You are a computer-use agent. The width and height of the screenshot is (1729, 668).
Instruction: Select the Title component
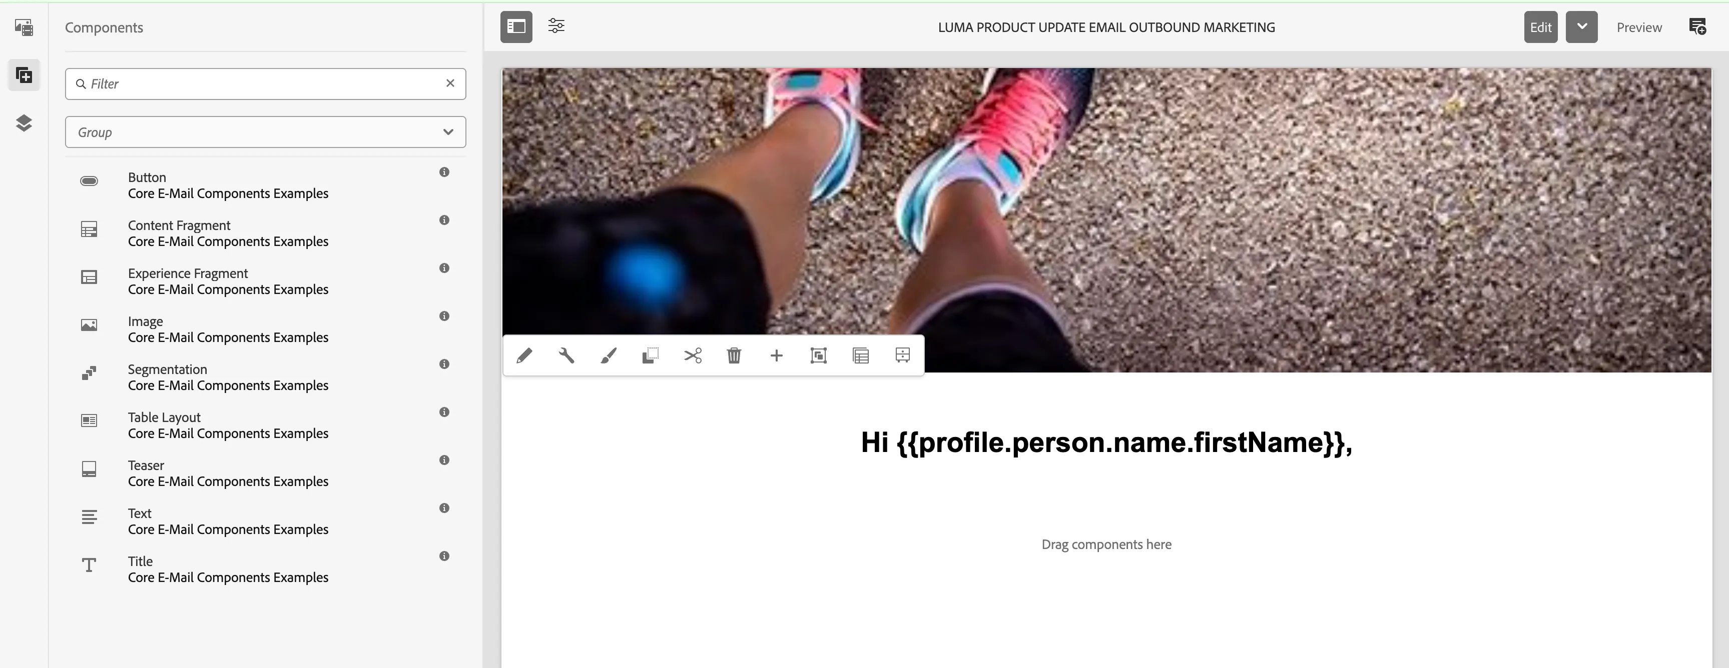265,569
